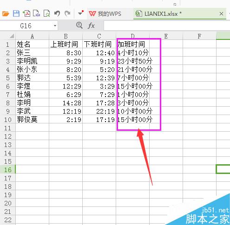Viewport: 230px width, 225px height.
Task: Select column E header
Action: click(166, 36)
